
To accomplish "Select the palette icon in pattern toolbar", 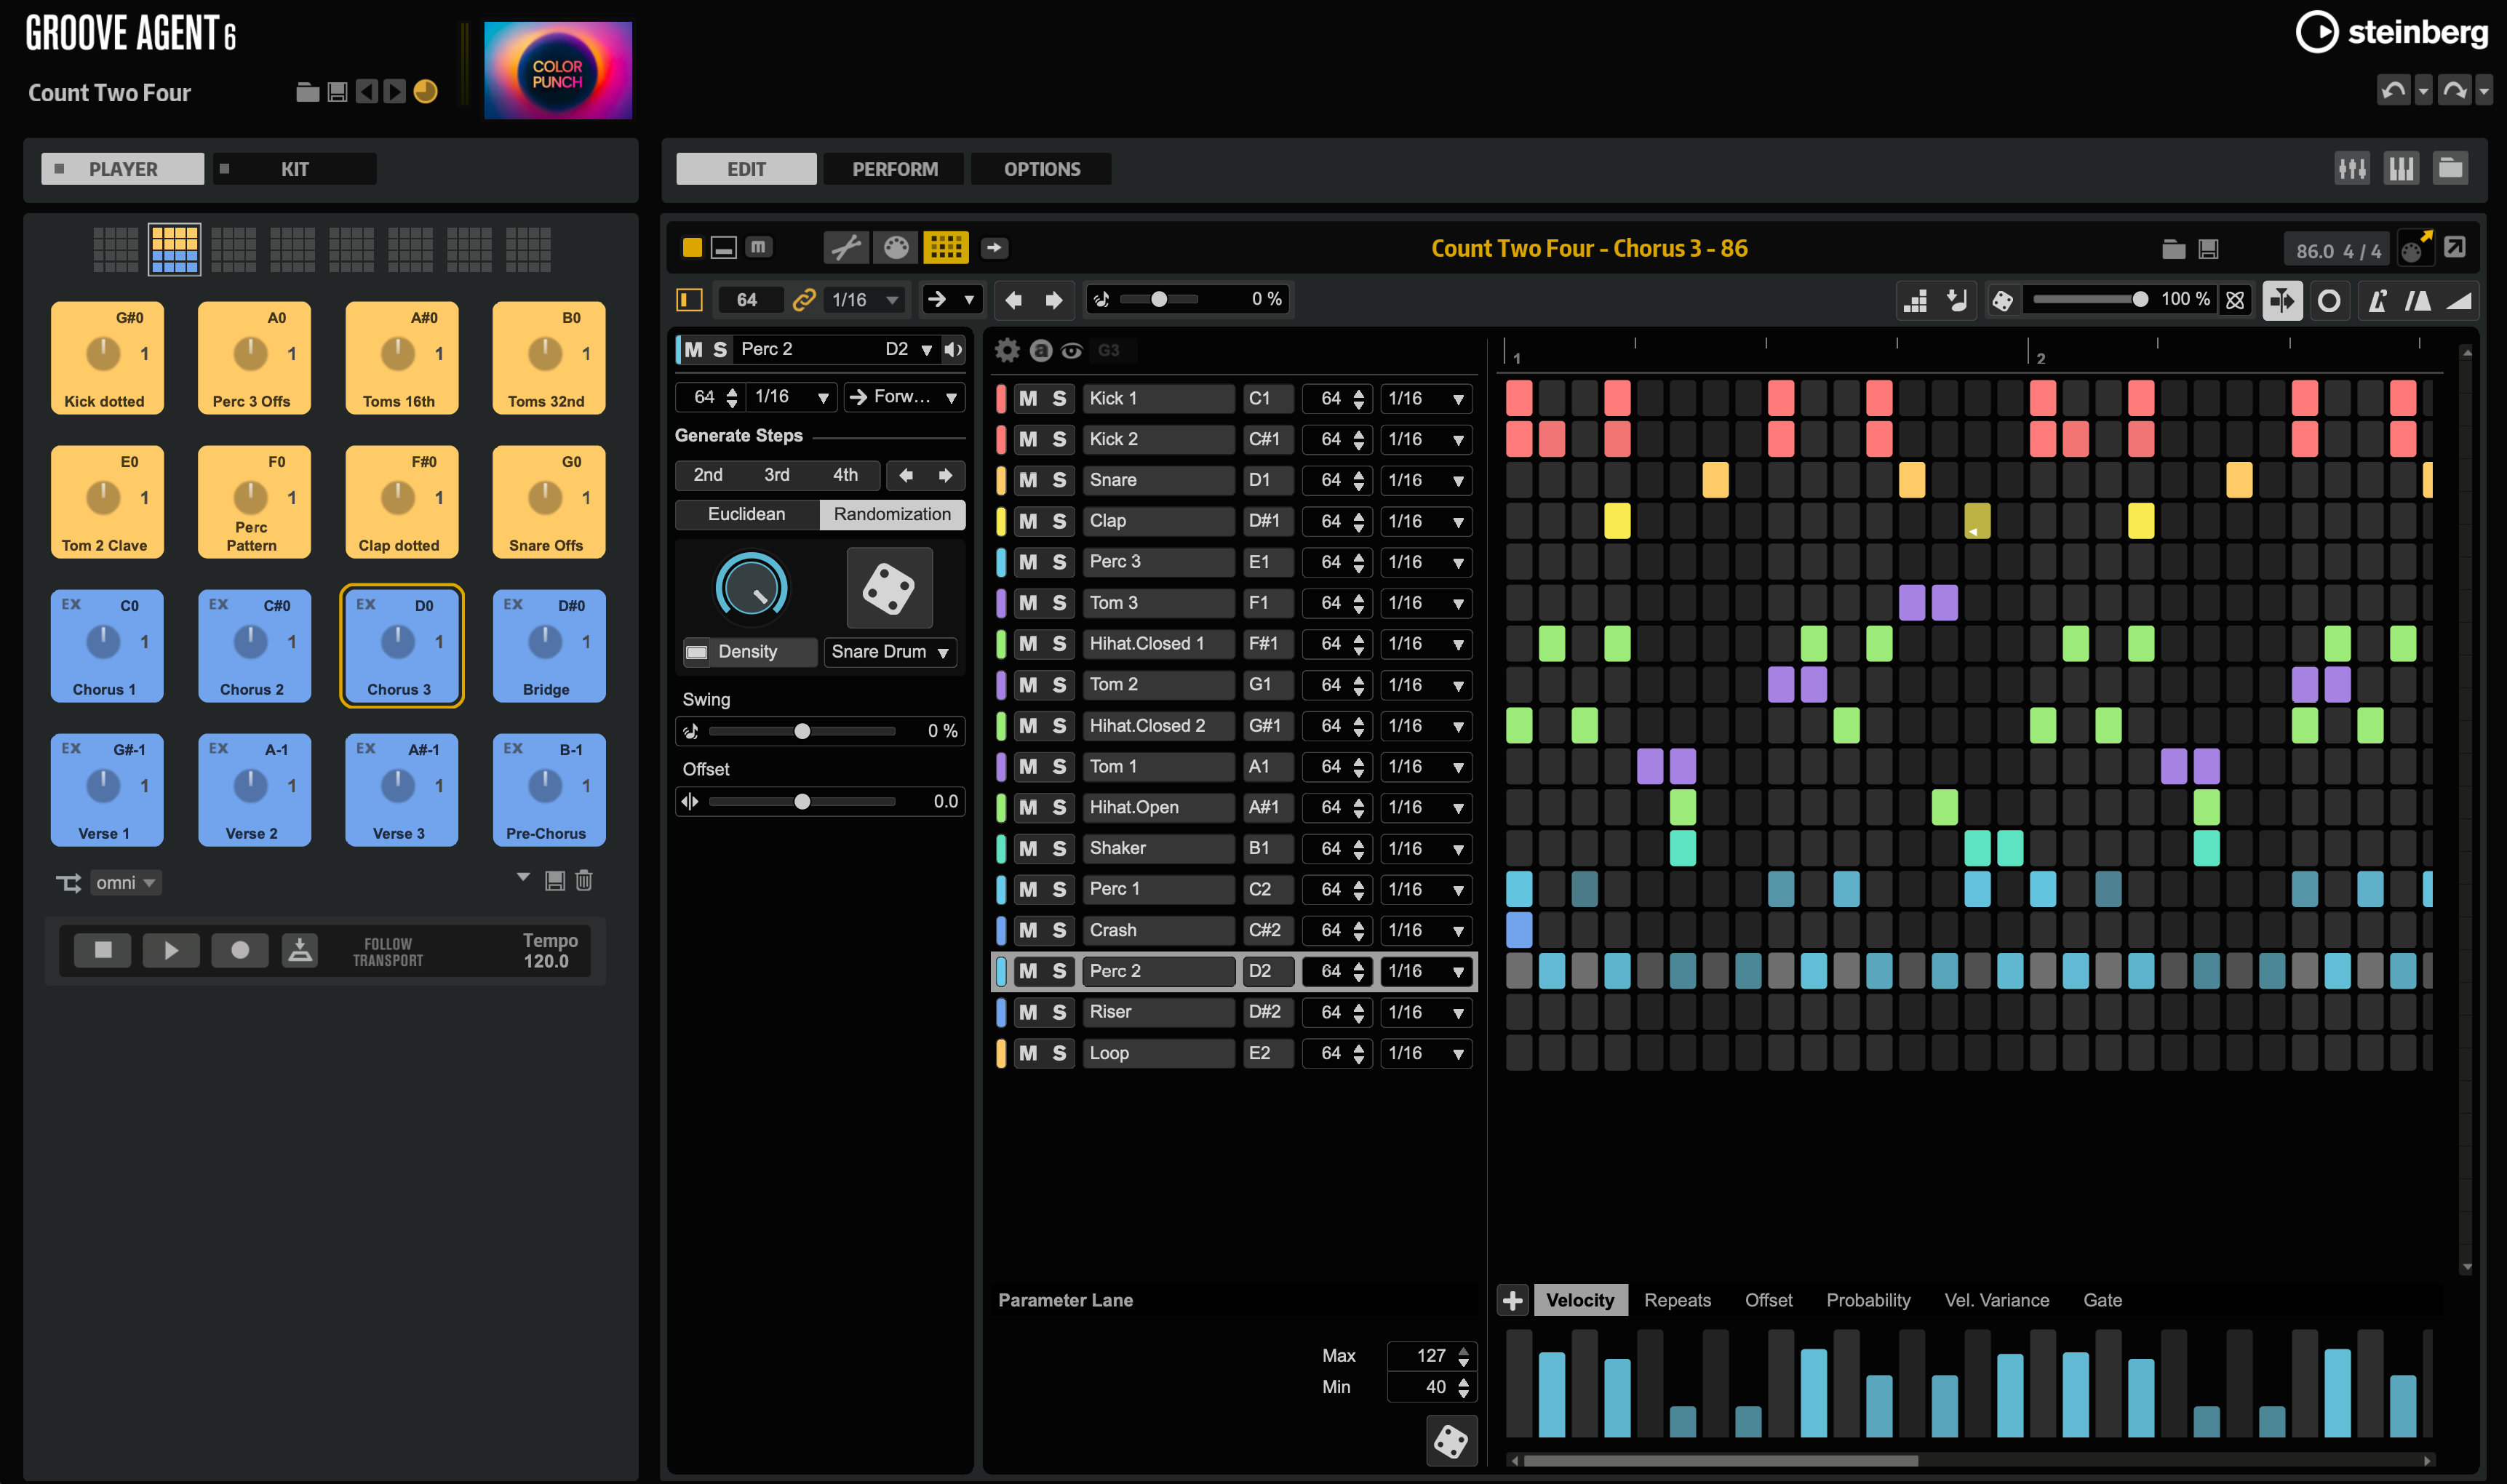I will tap(896, 247).
